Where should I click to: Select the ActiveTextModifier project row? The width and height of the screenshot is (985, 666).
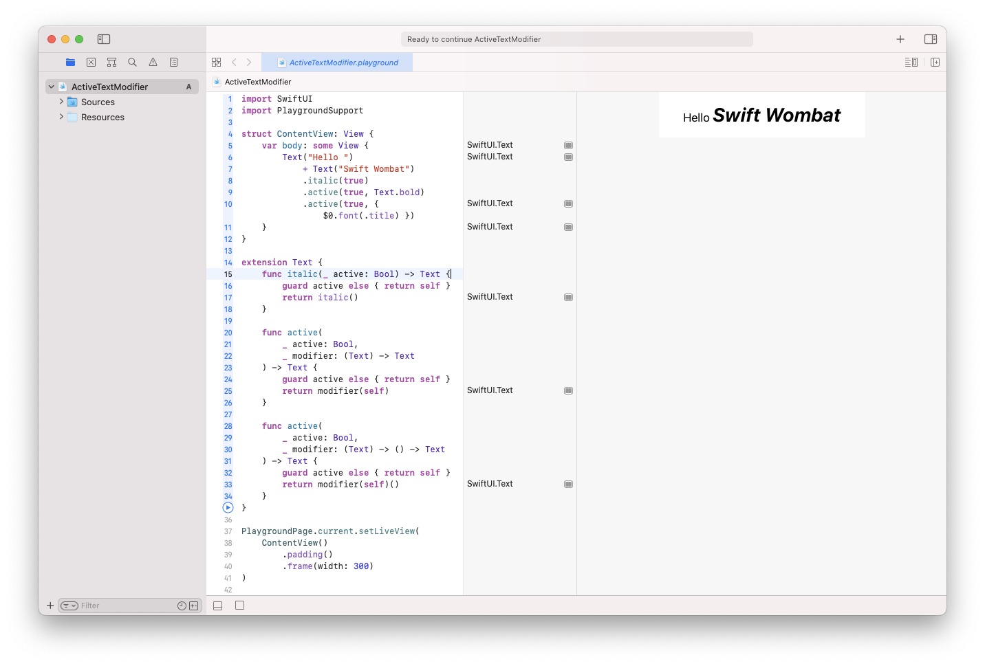122,87
